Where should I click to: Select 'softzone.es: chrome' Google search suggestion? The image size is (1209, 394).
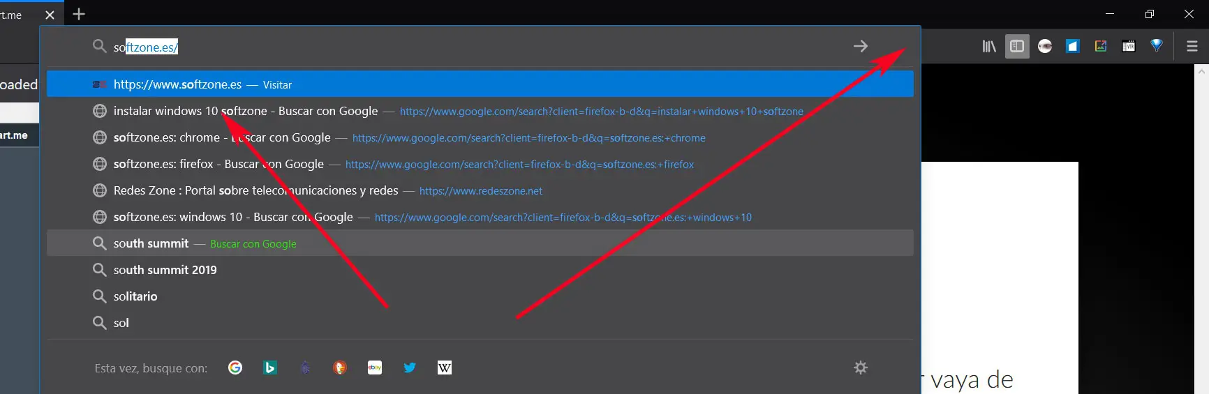click(480, 137)
